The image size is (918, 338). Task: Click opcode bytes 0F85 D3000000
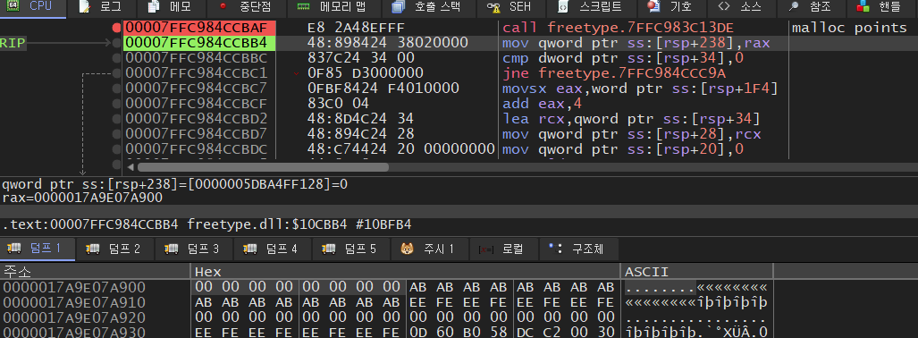tap(365, 73)
